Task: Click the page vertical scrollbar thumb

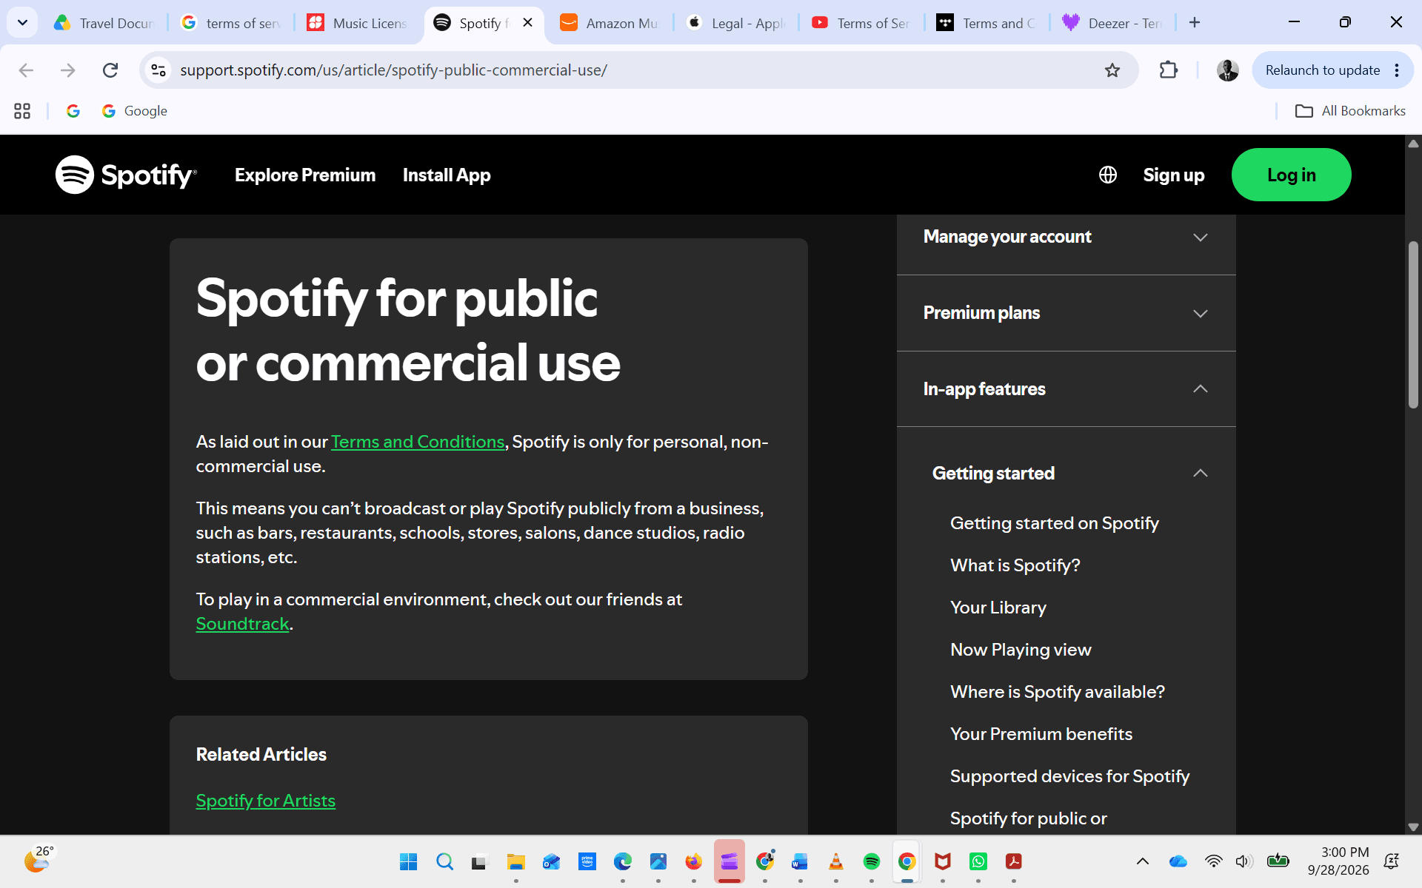Action: pyautogui.click(x=1413, y=324)
